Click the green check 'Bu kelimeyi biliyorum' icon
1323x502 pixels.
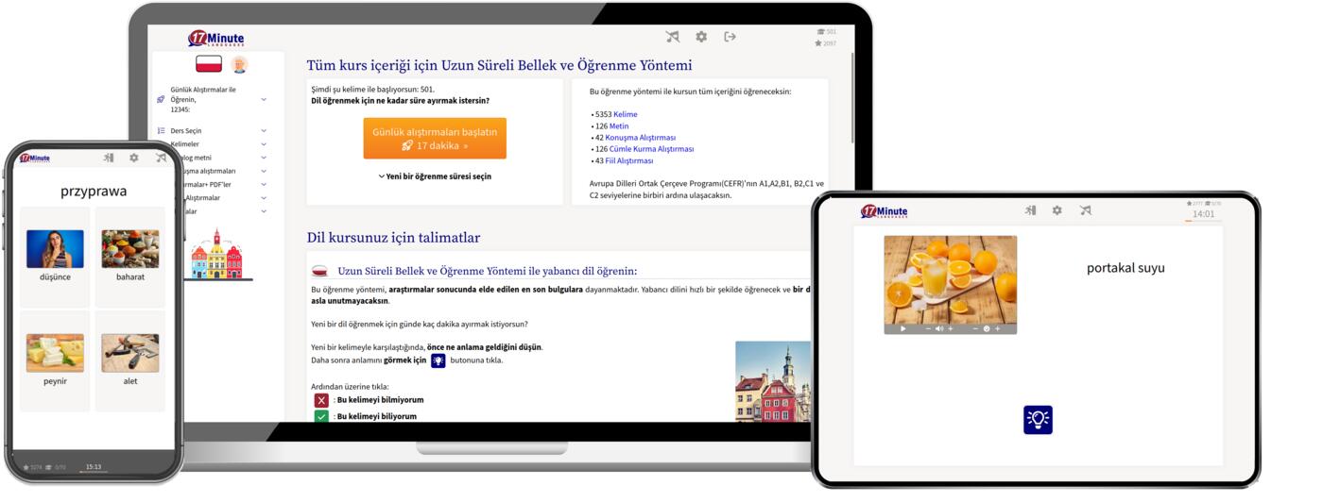pyautogui.click(x=322, y=416)
